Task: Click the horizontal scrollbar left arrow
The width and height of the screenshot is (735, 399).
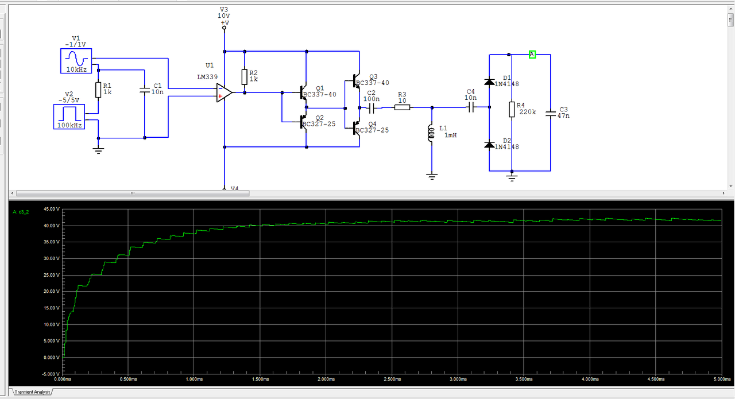Action: coord(13,193)
